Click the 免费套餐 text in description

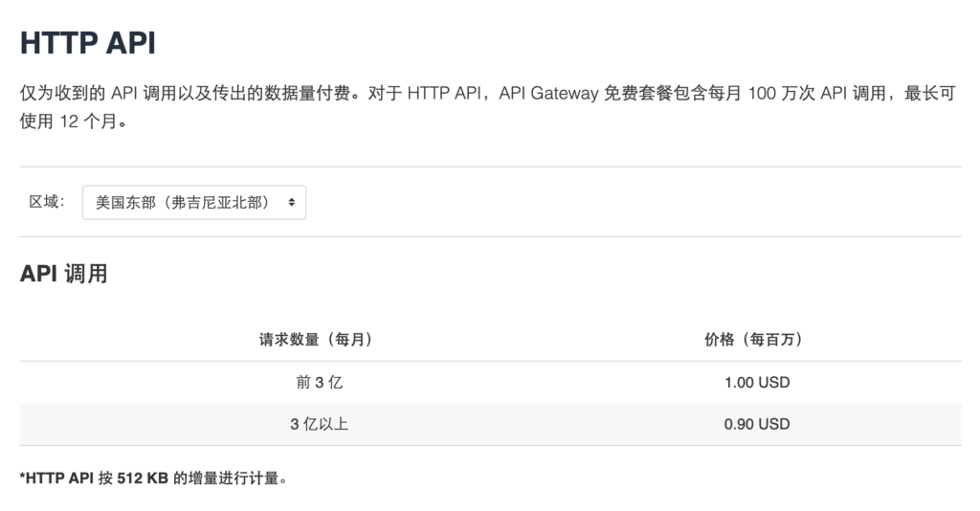pyautogui.click(x=635, y=95)
